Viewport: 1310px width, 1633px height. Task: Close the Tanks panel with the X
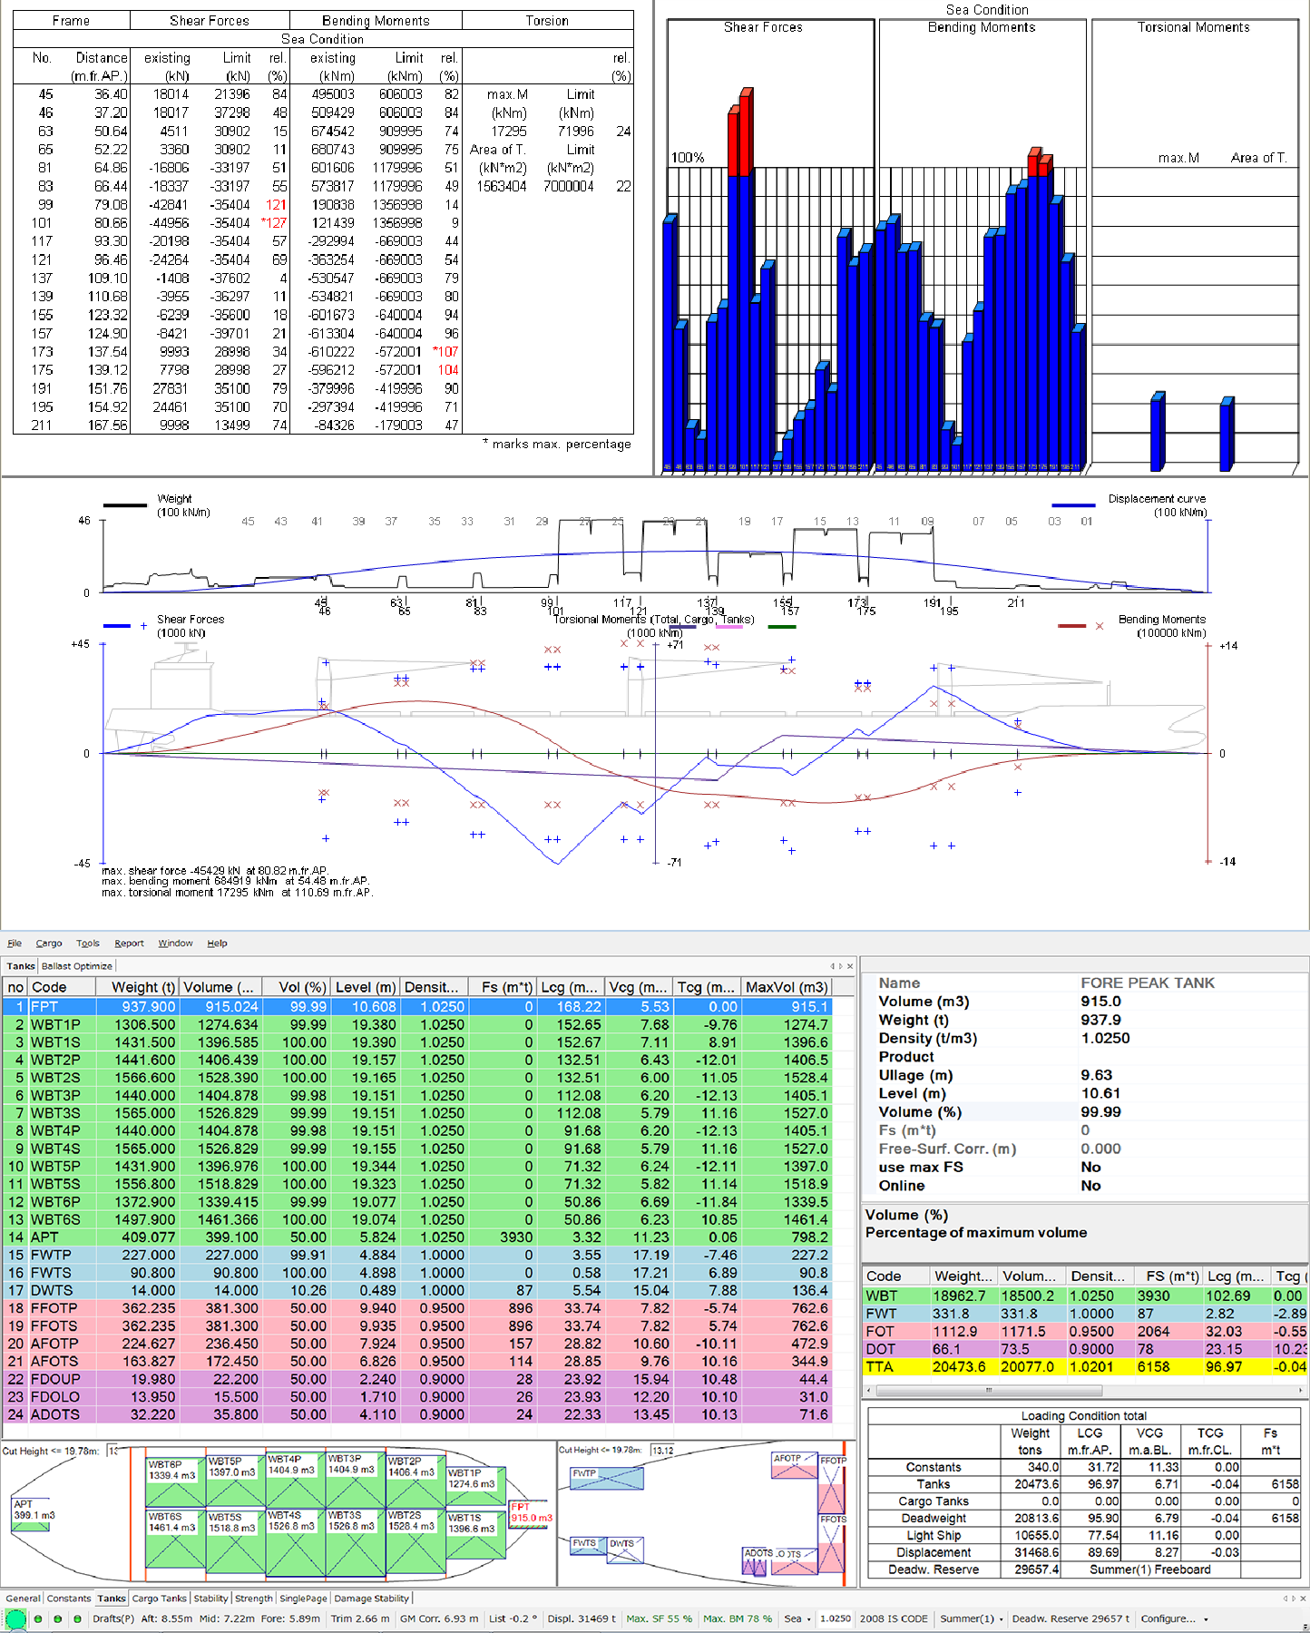(850, 966)
